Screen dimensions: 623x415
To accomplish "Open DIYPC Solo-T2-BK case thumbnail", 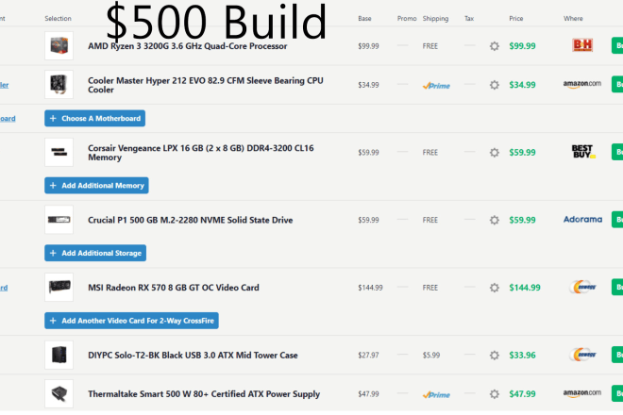I will coord(59,355).
